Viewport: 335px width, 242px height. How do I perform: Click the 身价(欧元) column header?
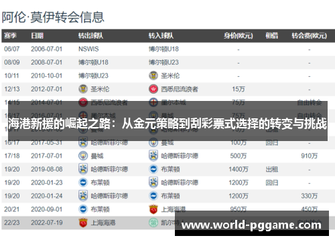pyautogui.click(x=239, y=35)
